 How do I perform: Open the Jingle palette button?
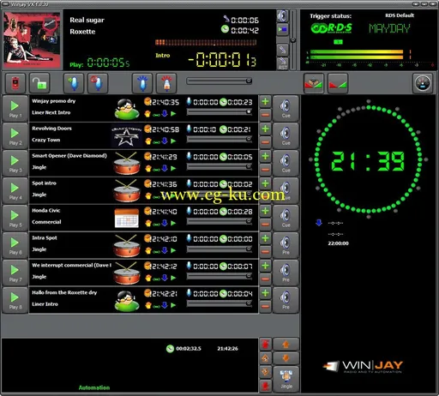(x=286, y=379)
